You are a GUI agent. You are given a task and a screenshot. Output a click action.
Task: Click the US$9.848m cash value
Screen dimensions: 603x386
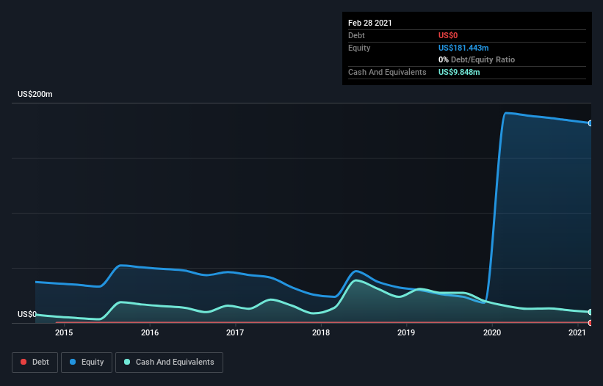(459, 72)
